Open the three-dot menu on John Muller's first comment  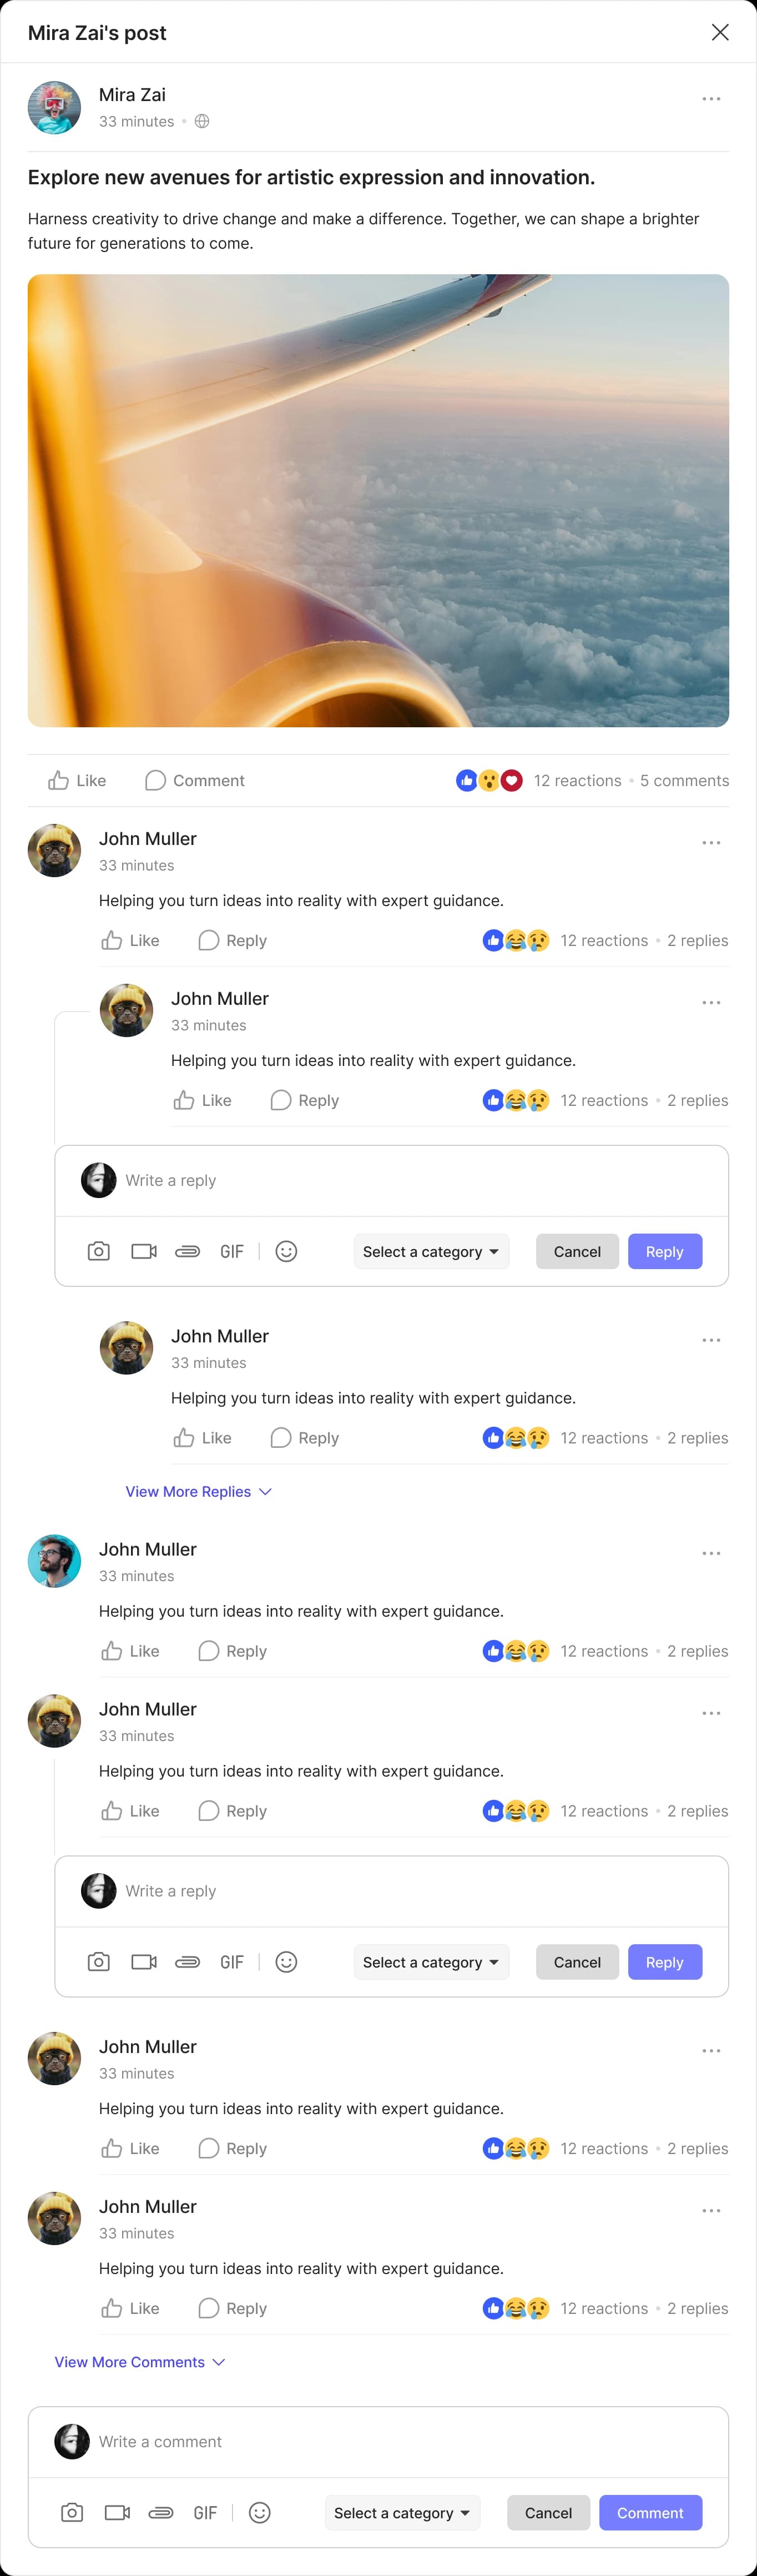click(x=711, y=843)
